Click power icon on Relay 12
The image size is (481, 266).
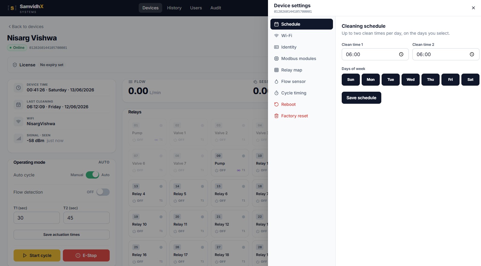pos(217,231)
